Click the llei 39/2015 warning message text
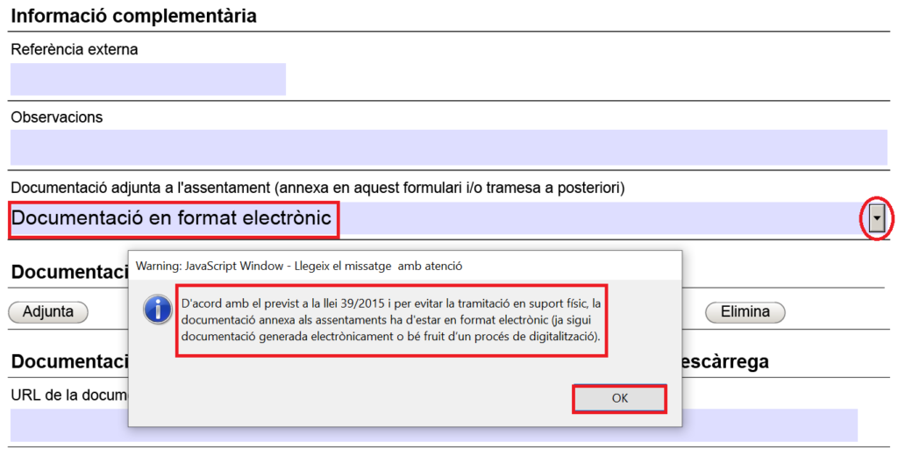Screen dimensions: 898x449 pyautogui.click(x=391, y=320)
